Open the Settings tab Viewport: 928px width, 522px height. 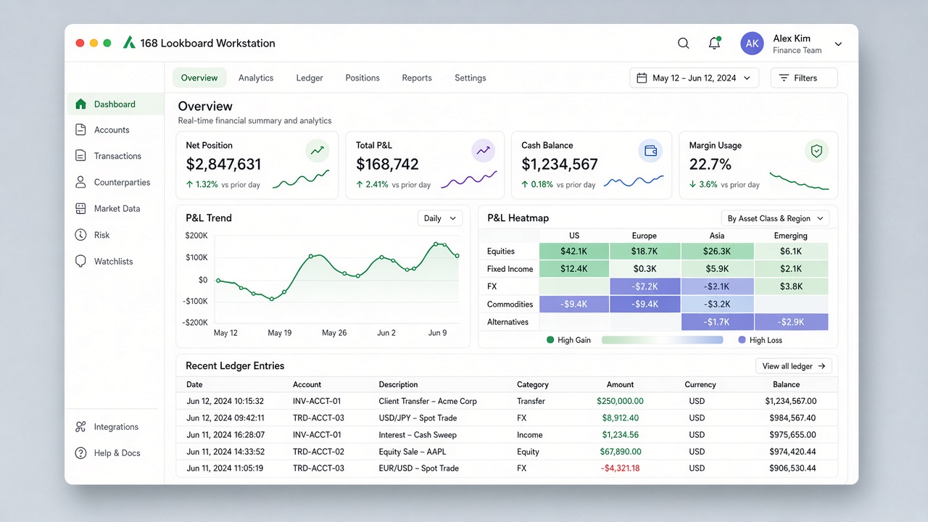tap(471, 78)
